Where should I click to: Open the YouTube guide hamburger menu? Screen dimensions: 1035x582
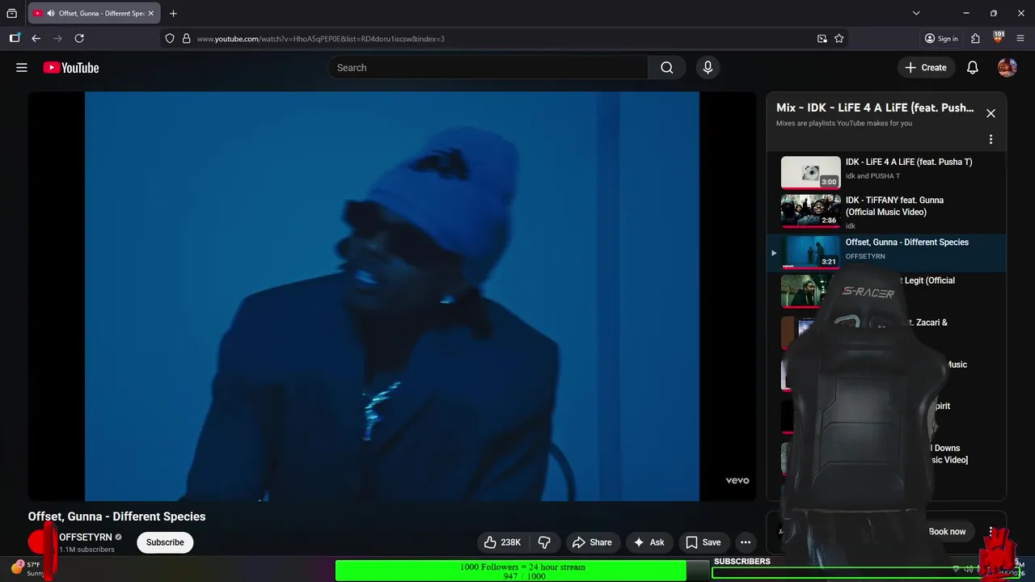(22, 68)
